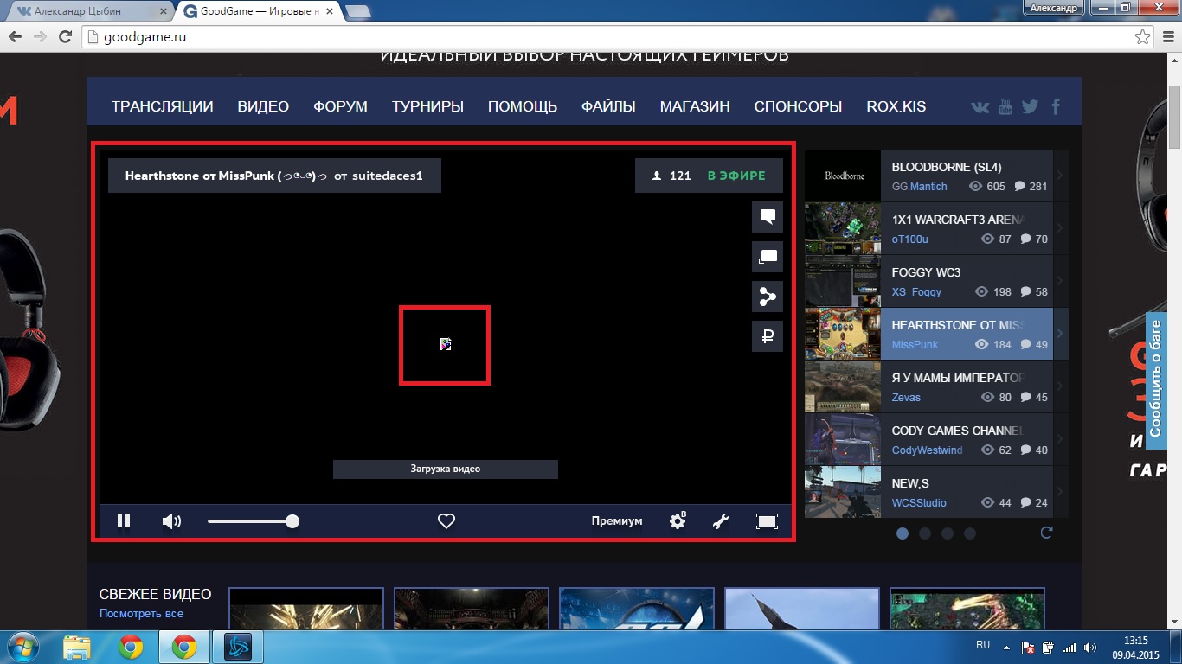Viewport: 1182px width, 664px height.
Task: Bookmark page with the star icon
Action: tap(1142, 37)
